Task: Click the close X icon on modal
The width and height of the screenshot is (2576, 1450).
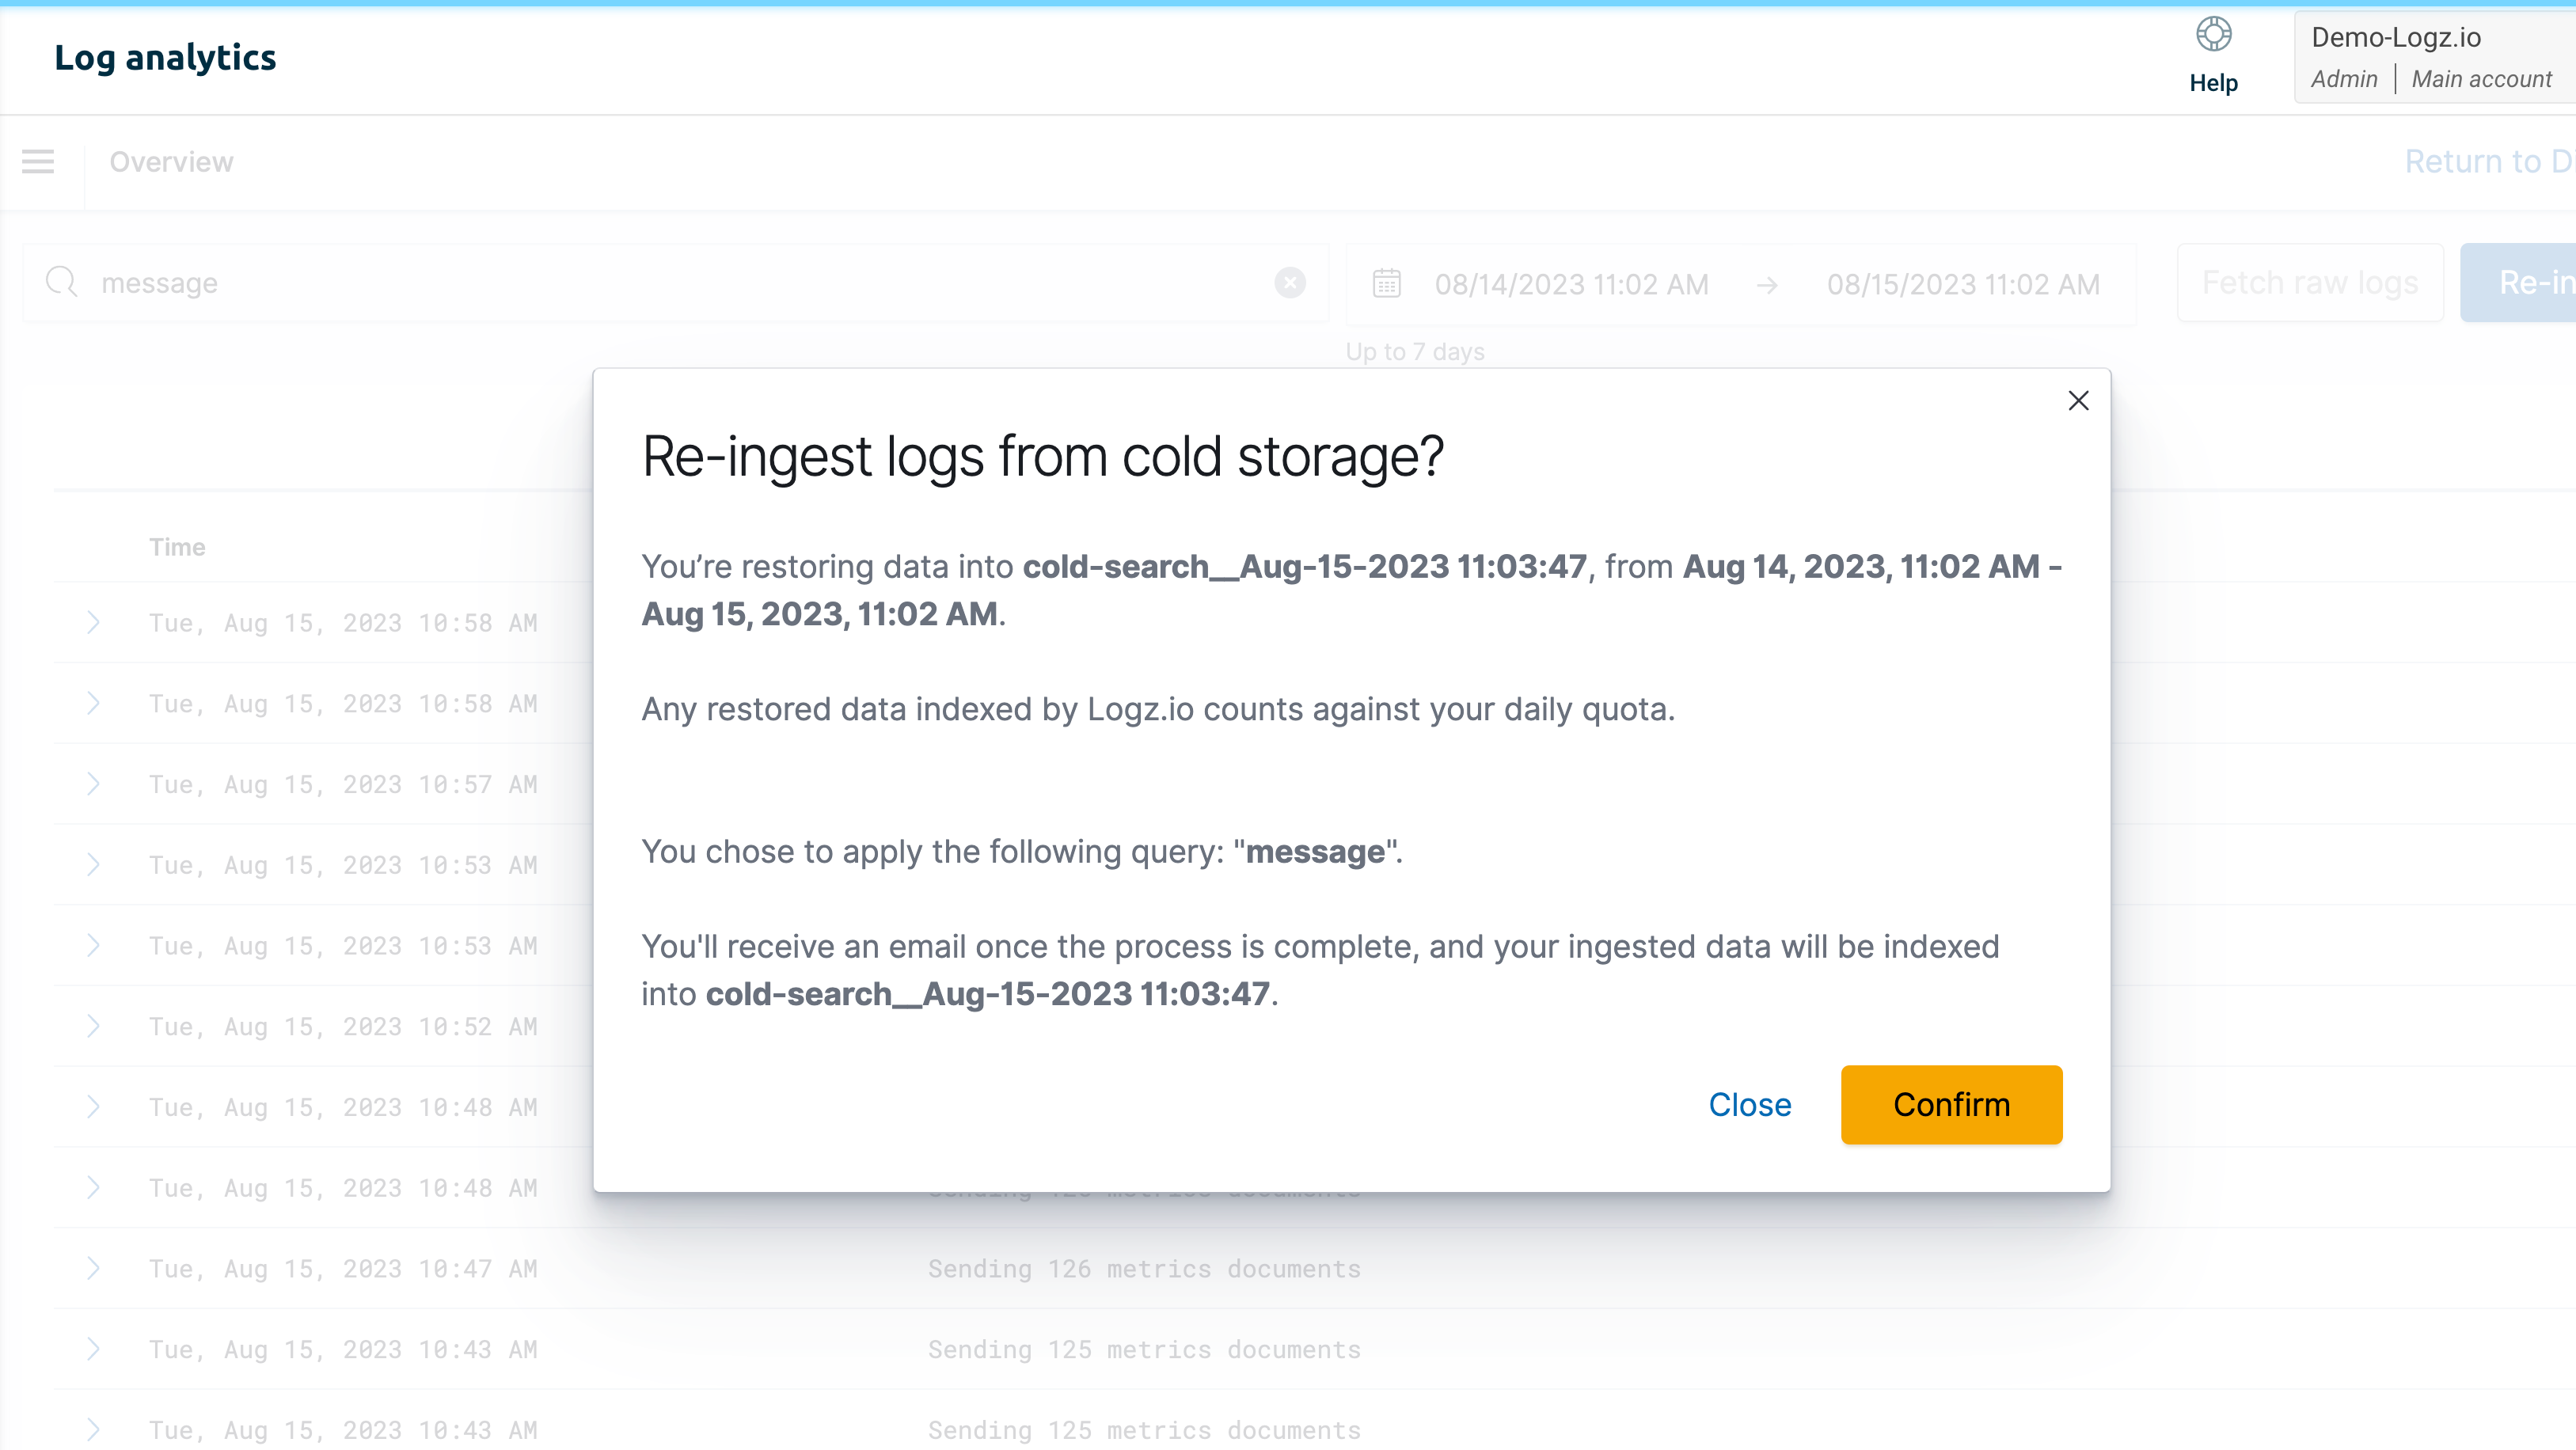Action: click(2080, 400)
